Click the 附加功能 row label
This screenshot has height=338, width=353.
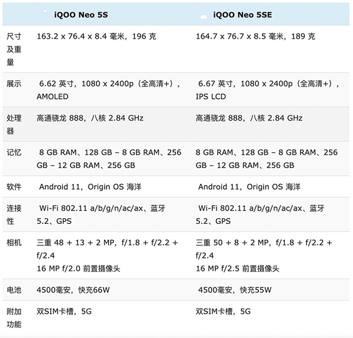pyautogui.click(x=14, y=317)
